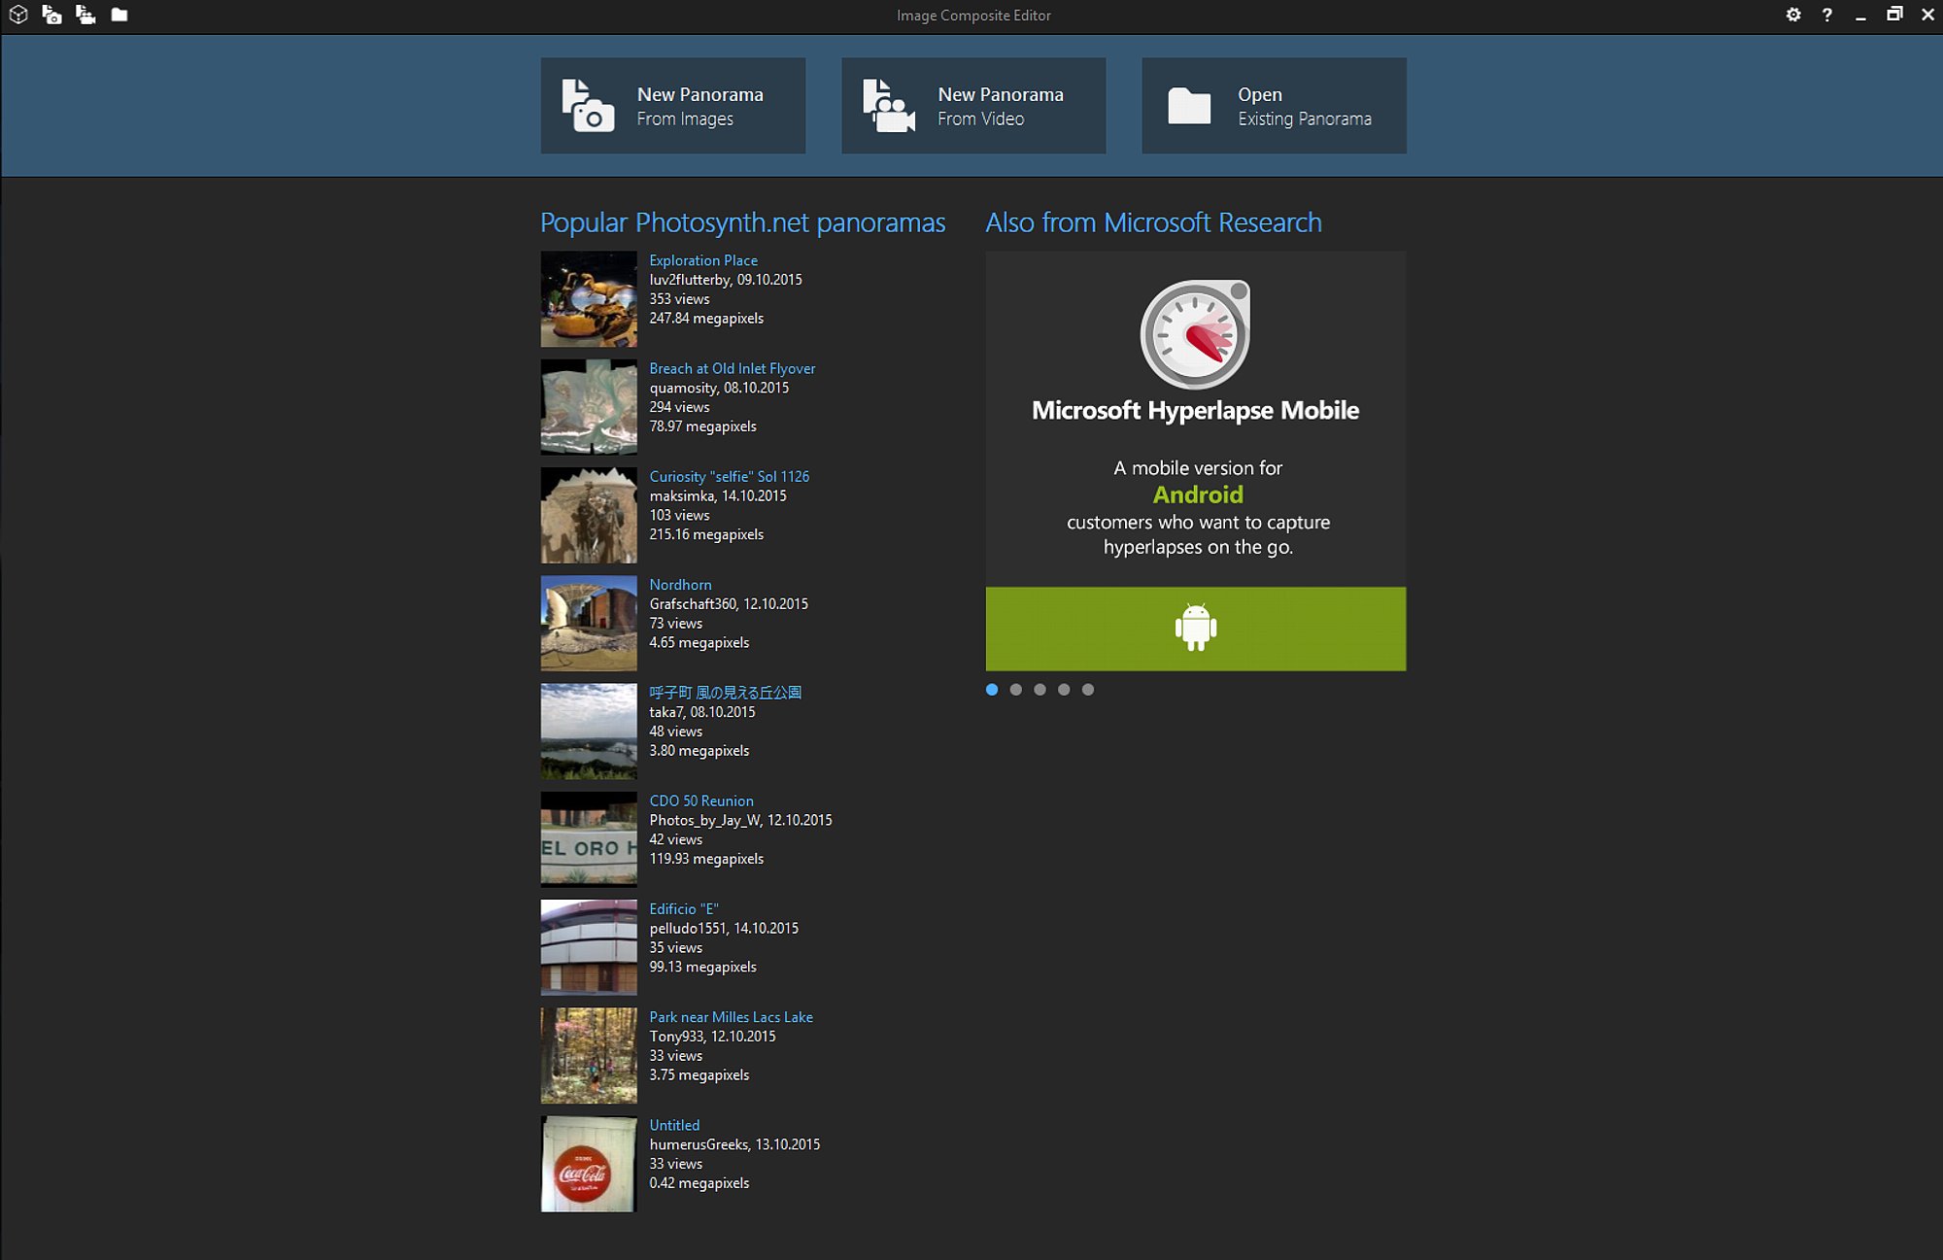
Task: Click title bar open folder icon
Action: pos(119,15)
